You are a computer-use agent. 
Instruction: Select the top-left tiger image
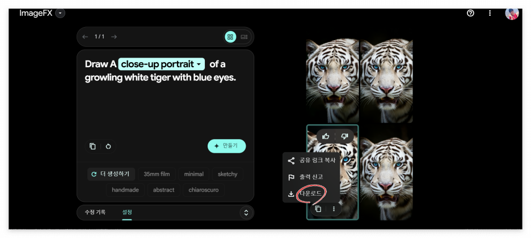coord(332,81)
